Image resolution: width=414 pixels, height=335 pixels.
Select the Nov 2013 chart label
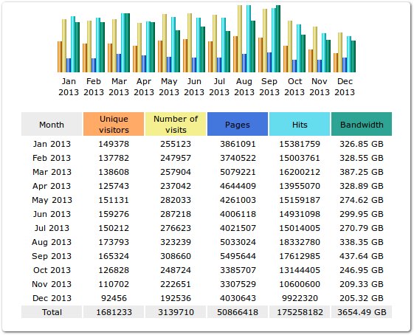tap(320, 86)
